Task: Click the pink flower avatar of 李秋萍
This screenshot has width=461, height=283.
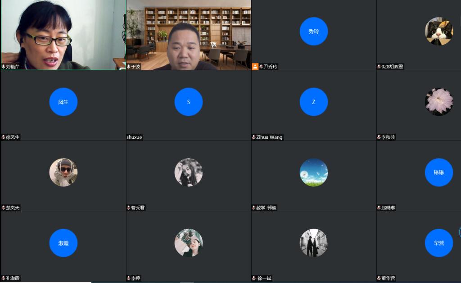Action: (438, 102)
